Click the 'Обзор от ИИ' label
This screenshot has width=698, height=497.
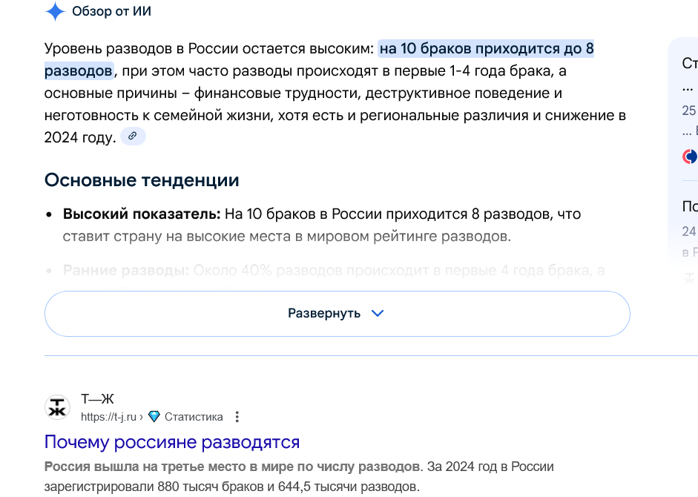coord(112,12)
